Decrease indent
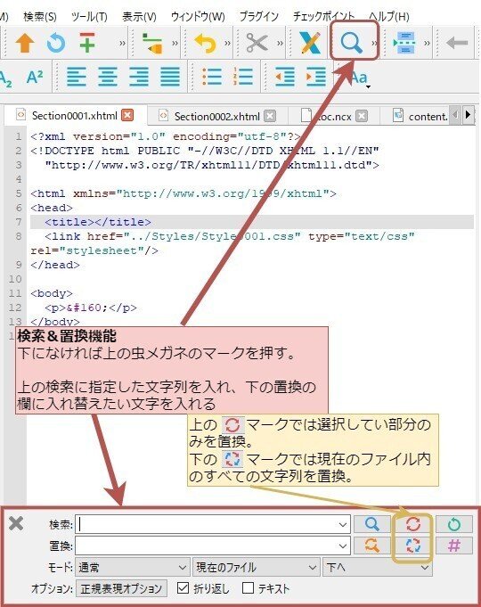Screen dimensions: 481x607 (x=285, y=77)
